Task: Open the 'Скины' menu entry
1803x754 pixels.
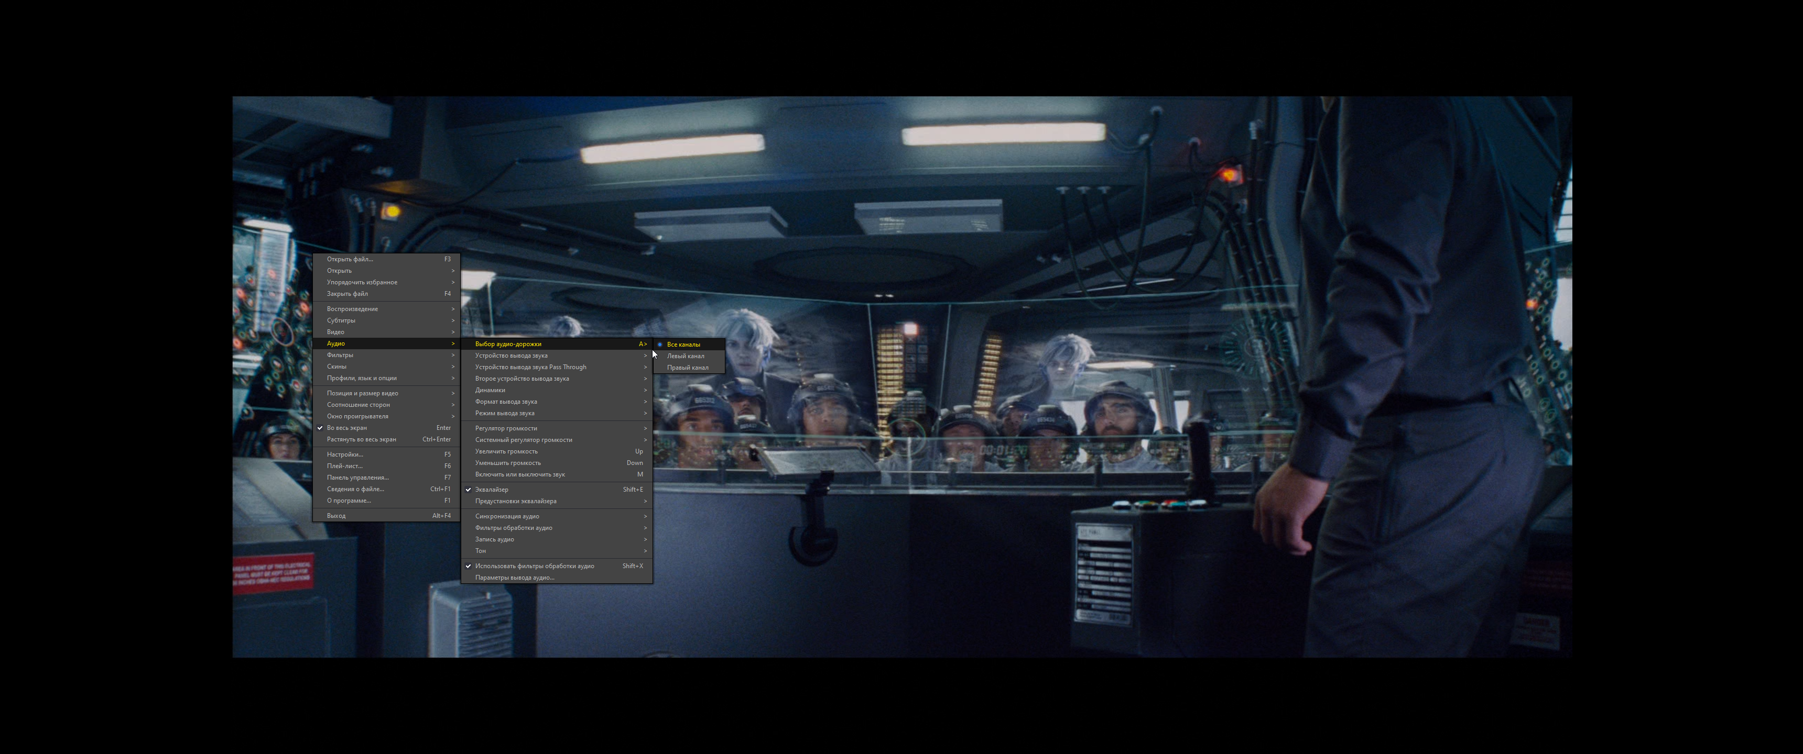Action: (x=336, y=367)
